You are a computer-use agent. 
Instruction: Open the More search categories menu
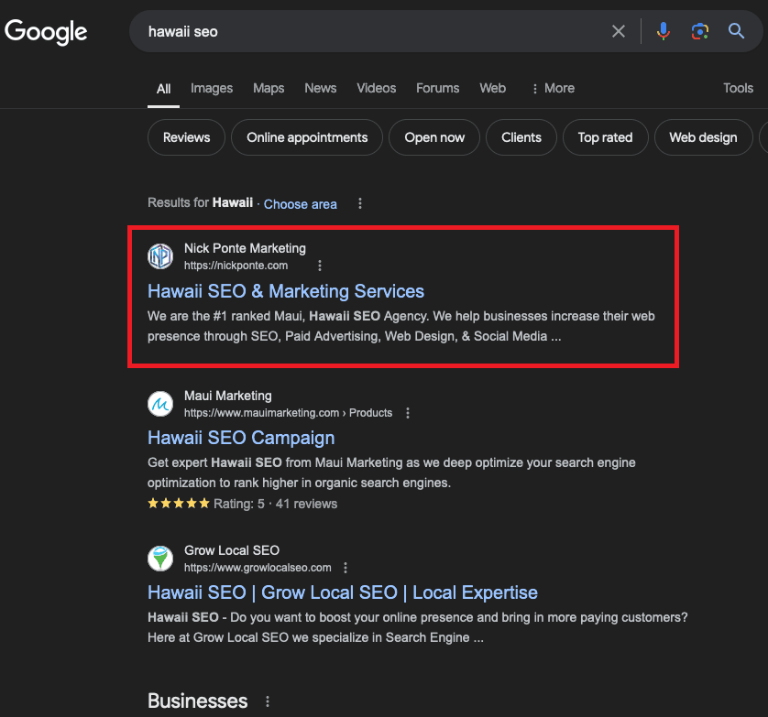pyautogui.click(x=552, y=88)
